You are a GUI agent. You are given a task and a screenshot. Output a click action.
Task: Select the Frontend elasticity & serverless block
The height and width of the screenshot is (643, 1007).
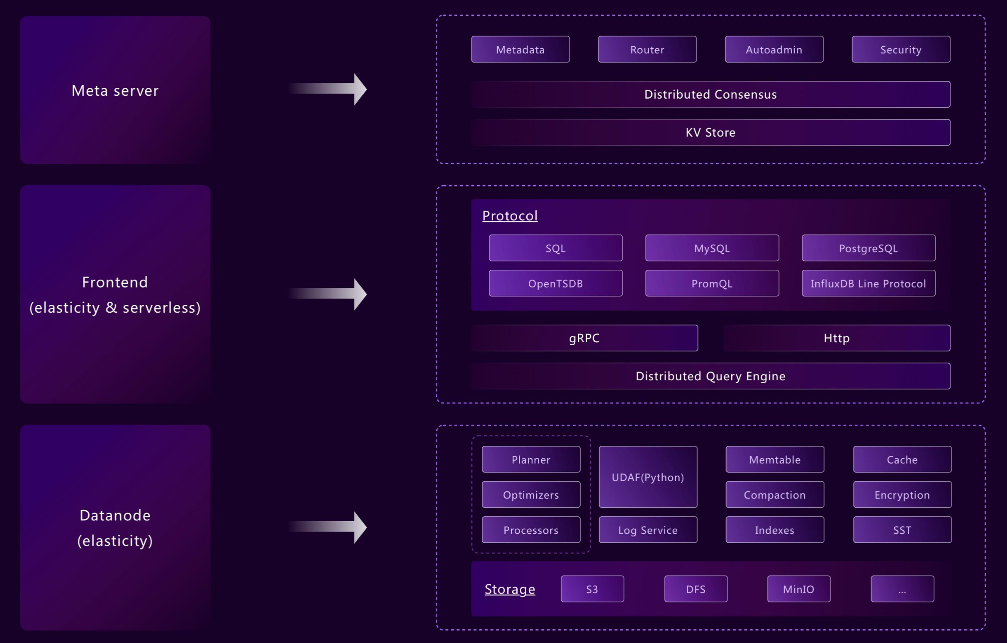pos(115,294)
